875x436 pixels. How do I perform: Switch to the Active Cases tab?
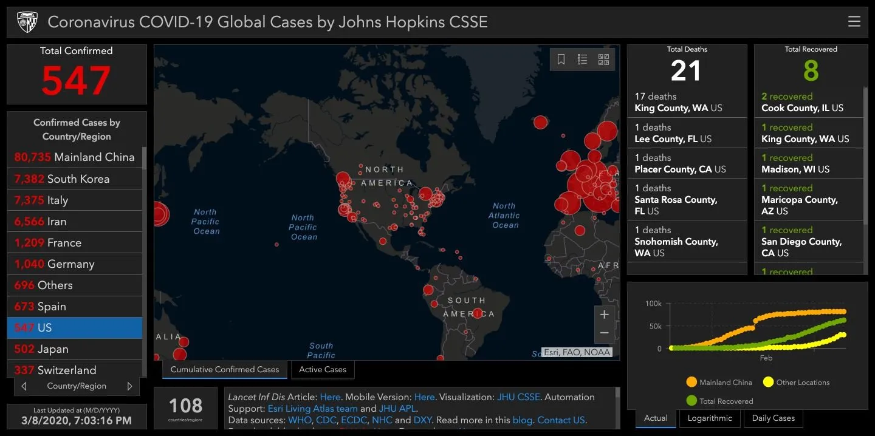coord(322,369)
